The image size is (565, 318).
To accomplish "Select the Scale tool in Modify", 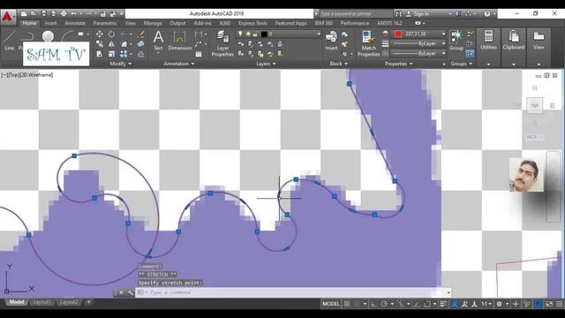I will (x=112, y=54).
